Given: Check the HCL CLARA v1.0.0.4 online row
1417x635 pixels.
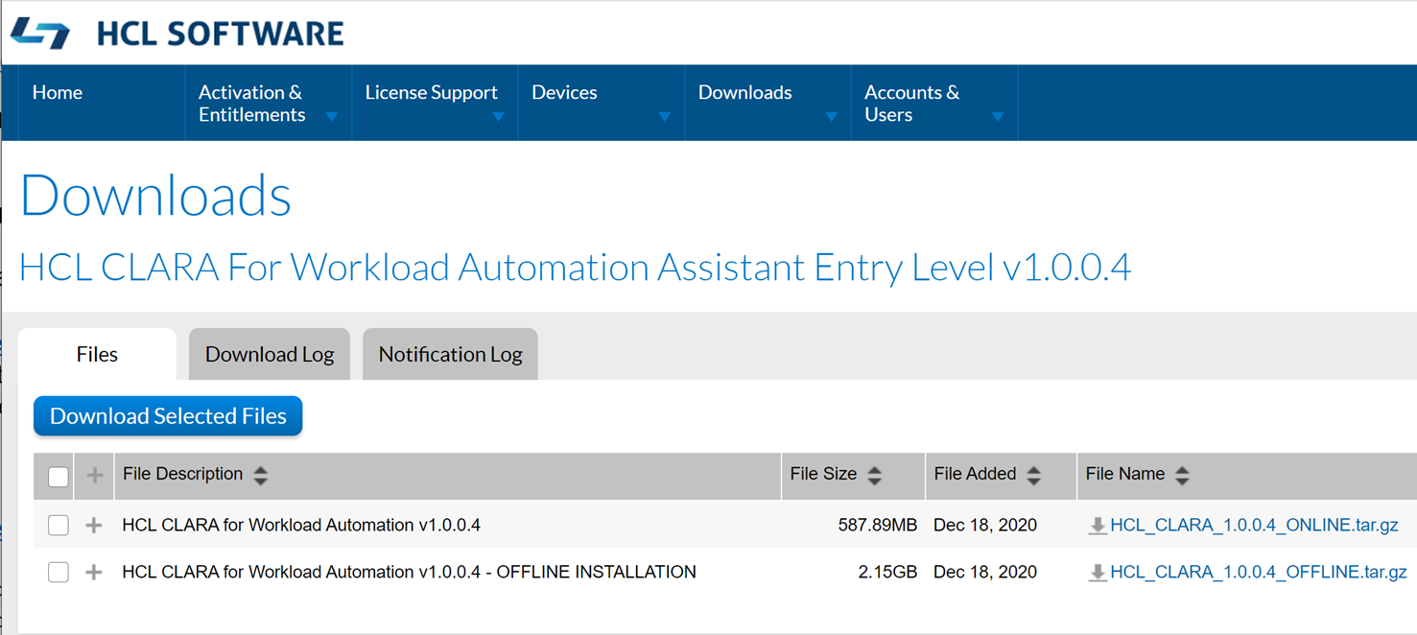Looking at the screenshot, I should click(x=59, y=525).
